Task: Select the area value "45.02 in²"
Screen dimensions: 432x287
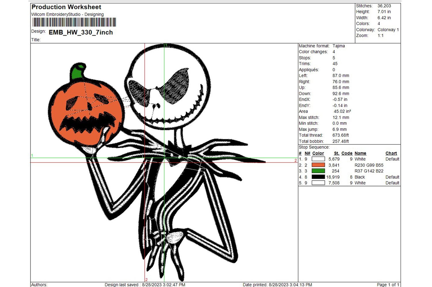Action: click(x=342, y=111)
